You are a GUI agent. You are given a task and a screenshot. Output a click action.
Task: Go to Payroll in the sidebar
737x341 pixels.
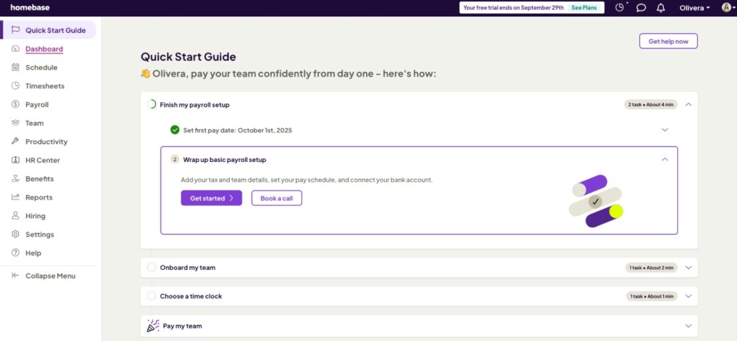point(37,105)
